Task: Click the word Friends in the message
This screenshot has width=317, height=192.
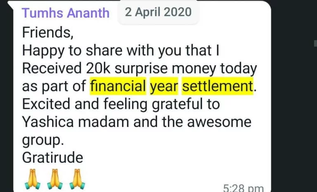Action: tap(44, 32)
